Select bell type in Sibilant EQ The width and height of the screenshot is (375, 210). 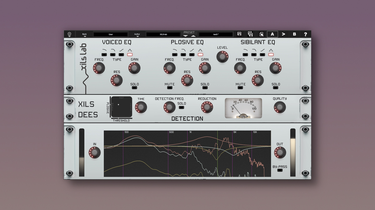[x=271, y=54]
